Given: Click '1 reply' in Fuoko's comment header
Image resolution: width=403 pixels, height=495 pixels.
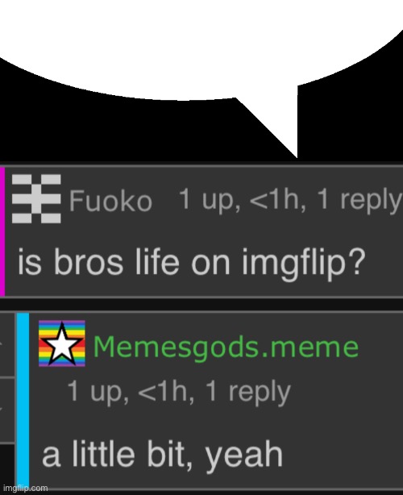Looking at the screenshot, I should click(360, 200).
